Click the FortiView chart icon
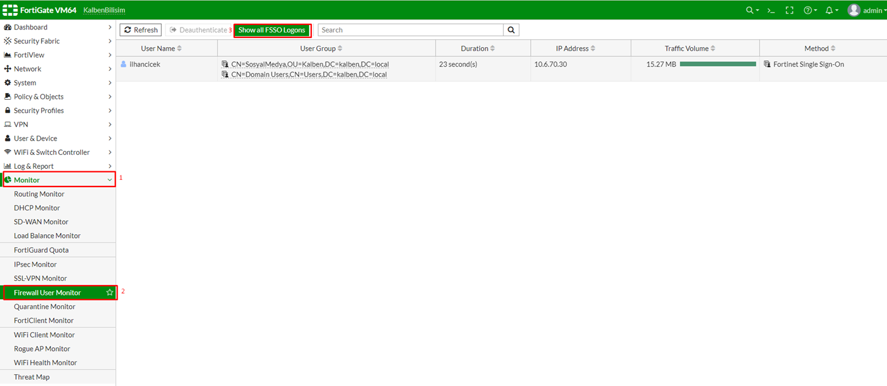The height and width of the screenshot is (386, 887). [x=8, y=55]
